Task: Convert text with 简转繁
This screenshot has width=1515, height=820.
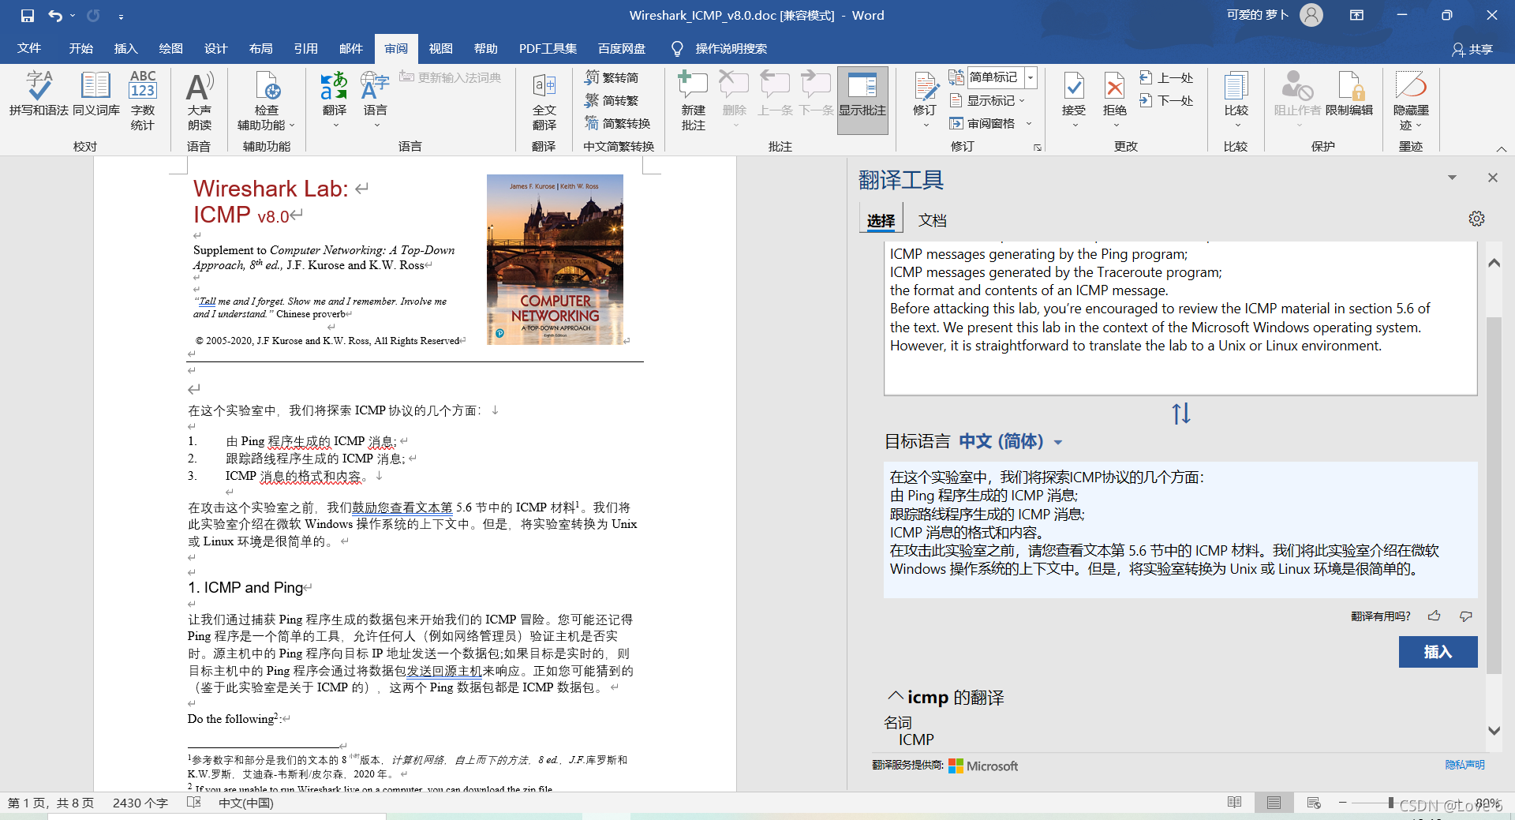Action: (612, 100)
